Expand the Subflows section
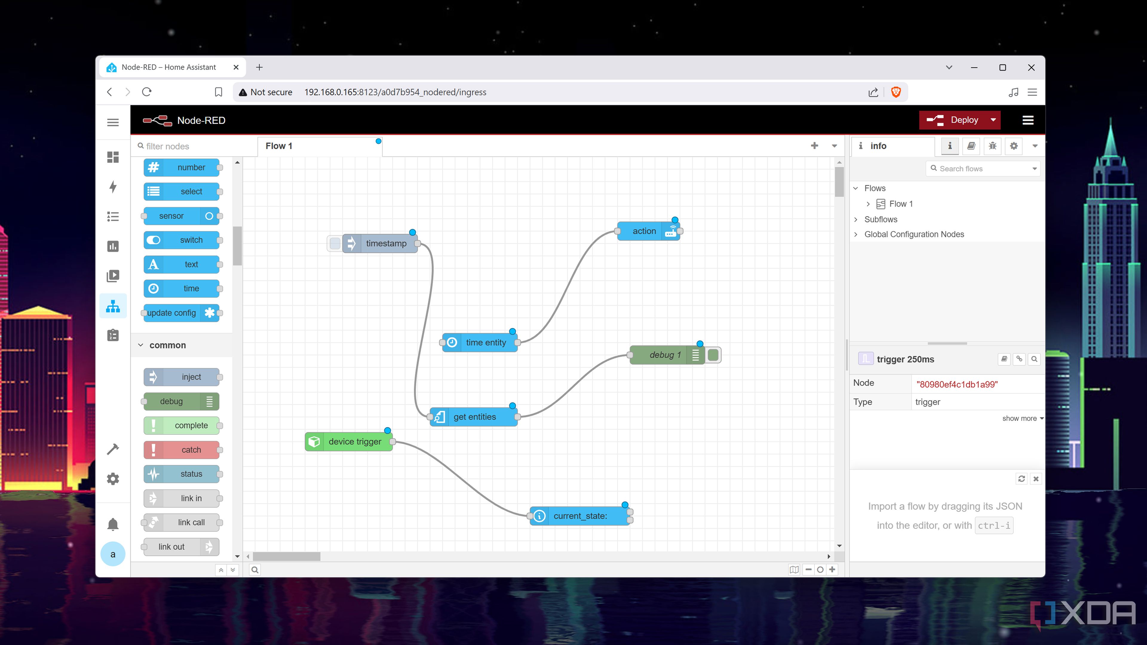This screenshot has height=645, width=1147. pos(856,219)
